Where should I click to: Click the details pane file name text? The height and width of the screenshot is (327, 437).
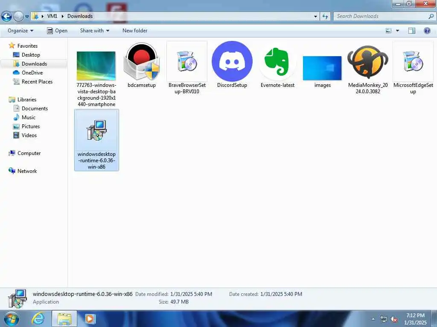pyautogui.click(x=82, y=294)
